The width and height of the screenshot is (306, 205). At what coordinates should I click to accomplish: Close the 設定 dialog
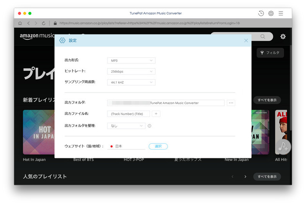246,41
